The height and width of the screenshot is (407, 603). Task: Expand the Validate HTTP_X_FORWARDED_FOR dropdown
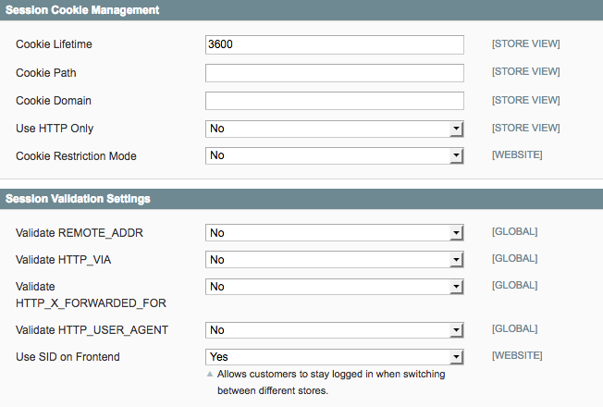334,287
